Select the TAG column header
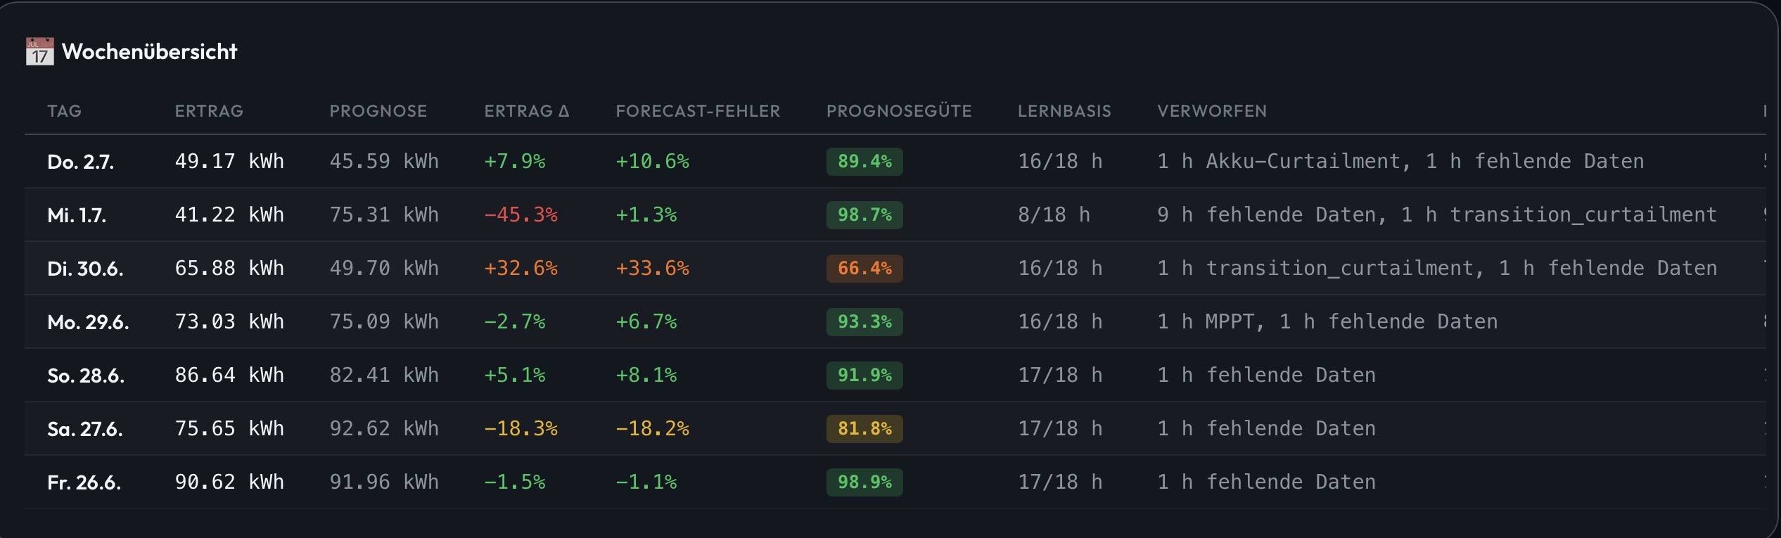 tap(65, 111)
